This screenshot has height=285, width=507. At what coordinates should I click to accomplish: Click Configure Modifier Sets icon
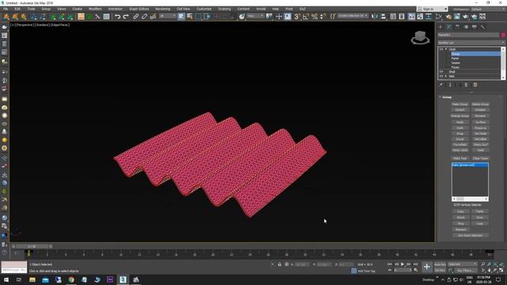coord(475,85)
